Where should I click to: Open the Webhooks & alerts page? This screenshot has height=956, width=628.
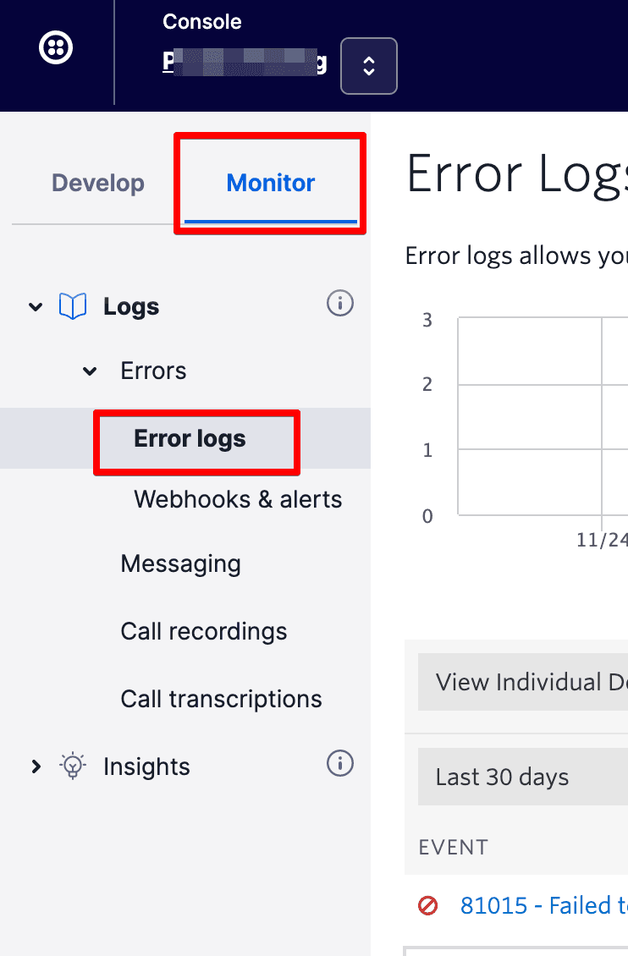[238, 499]
